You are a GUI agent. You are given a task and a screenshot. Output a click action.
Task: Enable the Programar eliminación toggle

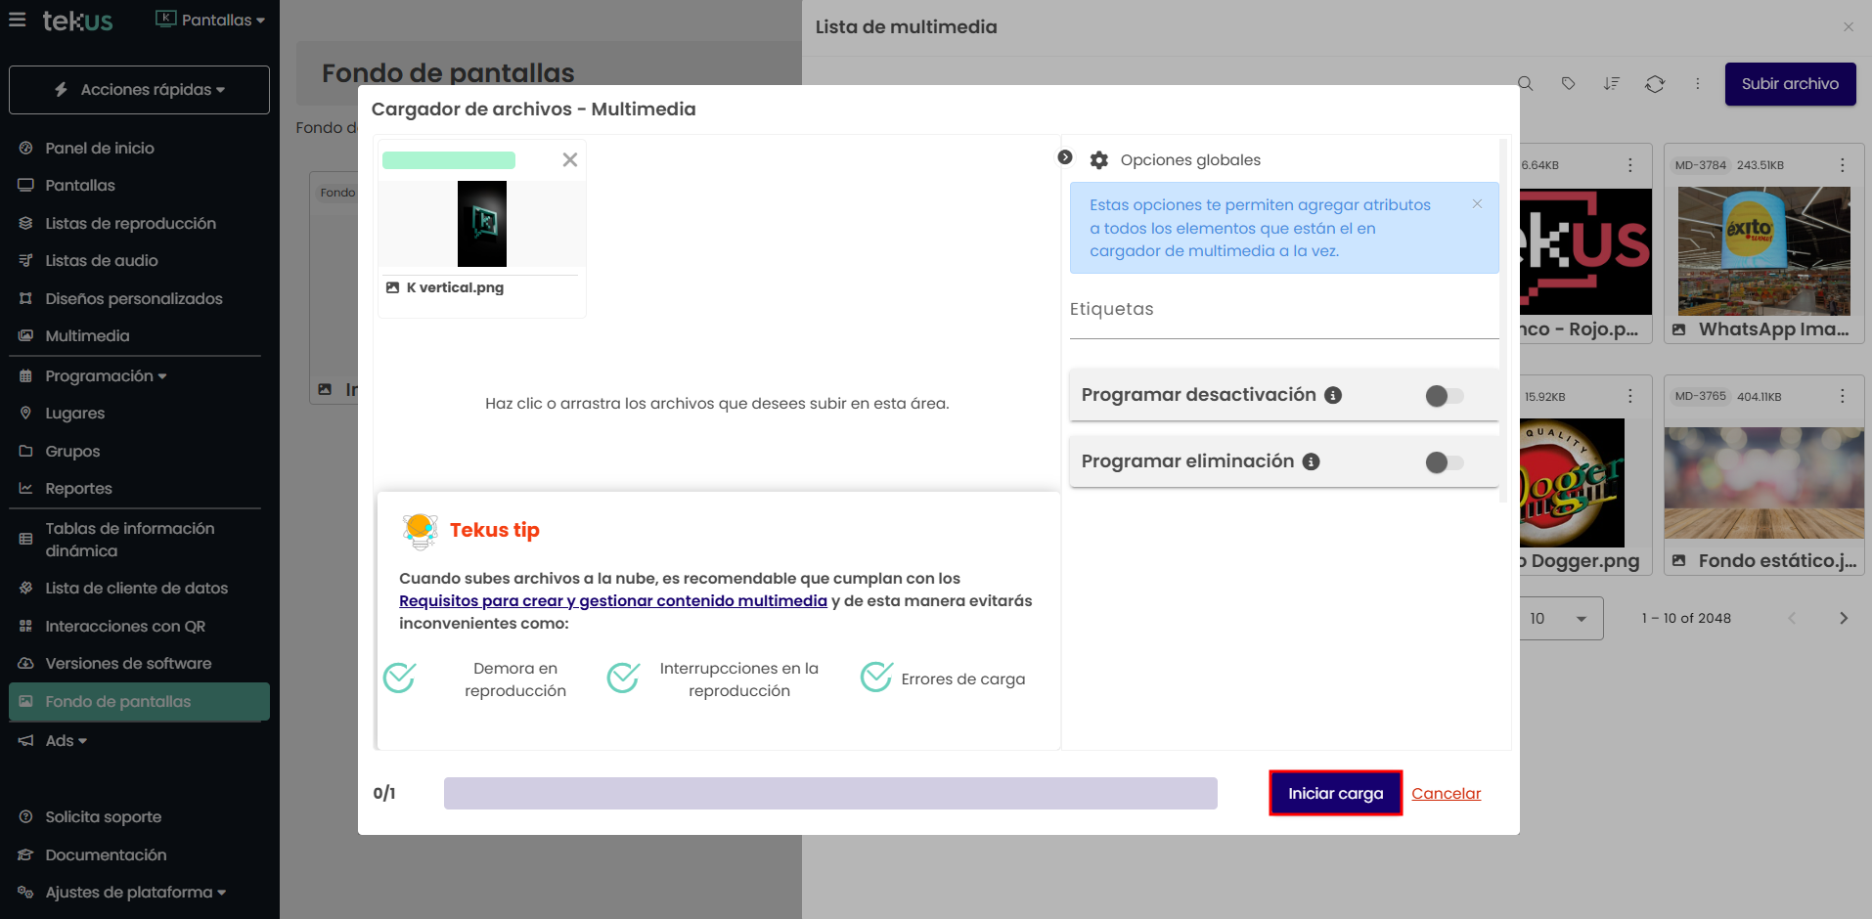(x=1444, y=462)
